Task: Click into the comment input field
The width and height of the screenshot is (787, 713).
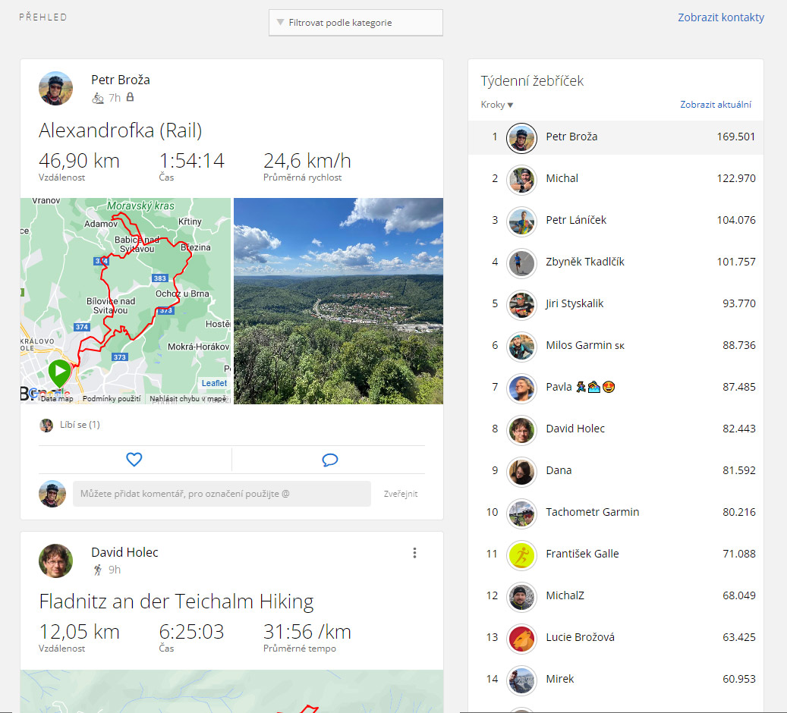Action: (x=222, y=494)
